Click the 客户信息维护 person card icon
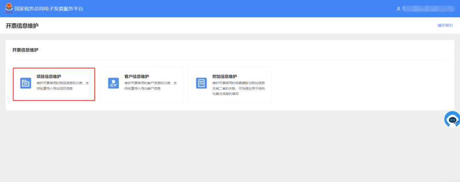The image size is (460, 182). [113, 83]
